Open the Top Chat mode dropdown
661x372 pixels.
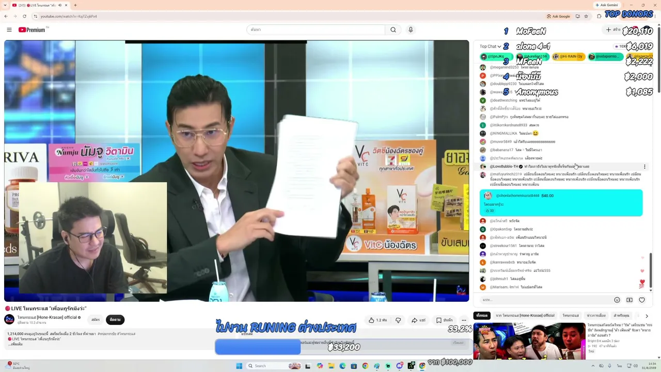(491, 47)
